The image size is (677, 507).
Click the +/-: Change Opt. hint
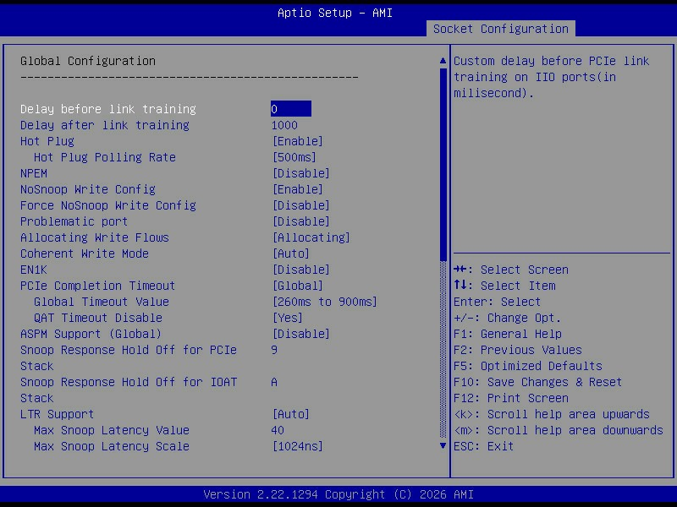click(x=507, y=318)
